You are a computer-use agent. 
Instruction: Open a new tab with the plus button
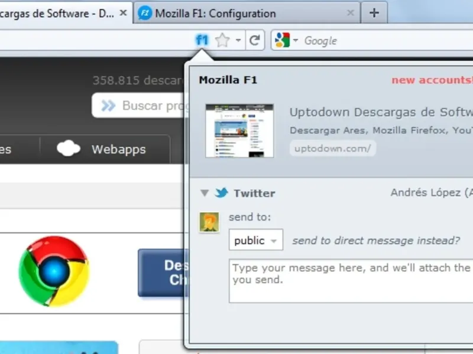[x=374, y=13]
